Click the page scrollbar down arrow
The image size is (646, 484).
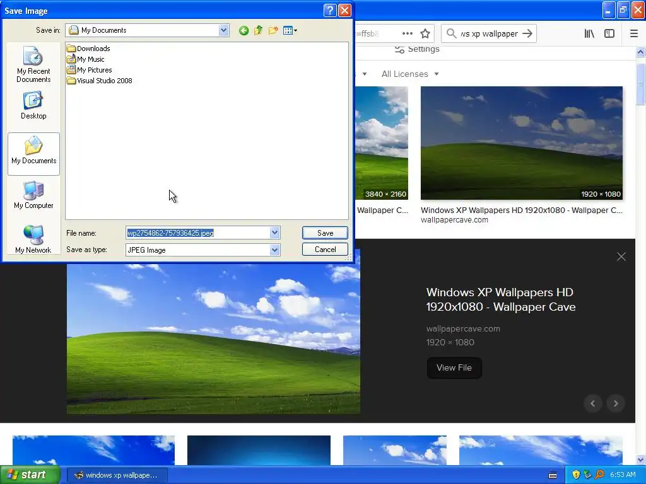coord(641,459)
